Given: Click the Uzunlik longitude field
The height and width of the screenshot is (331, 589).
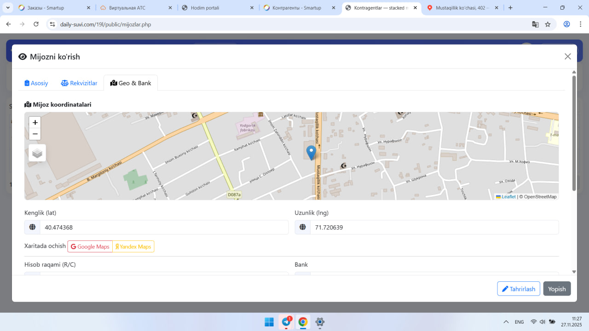Looking at the screenshot, I should (434, 228).
